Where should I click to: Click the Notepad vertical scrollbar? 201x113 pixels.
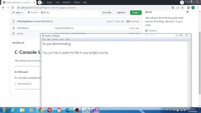point(188,74)
